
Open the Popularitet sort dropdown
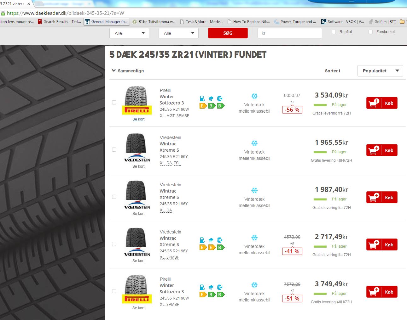[x=380, y=71]
